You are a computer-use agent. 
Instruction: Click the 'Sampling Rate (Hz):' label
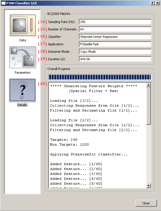(x=62, y=22)
